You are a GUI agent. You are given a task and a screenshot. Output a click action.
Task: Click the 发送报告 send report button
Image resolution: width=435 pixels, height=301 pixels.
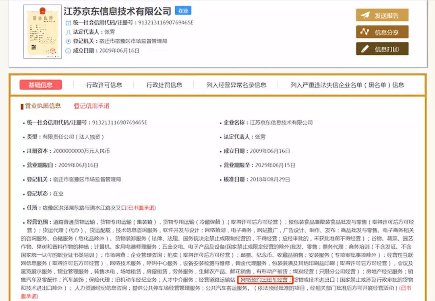[x=382, y=15]
